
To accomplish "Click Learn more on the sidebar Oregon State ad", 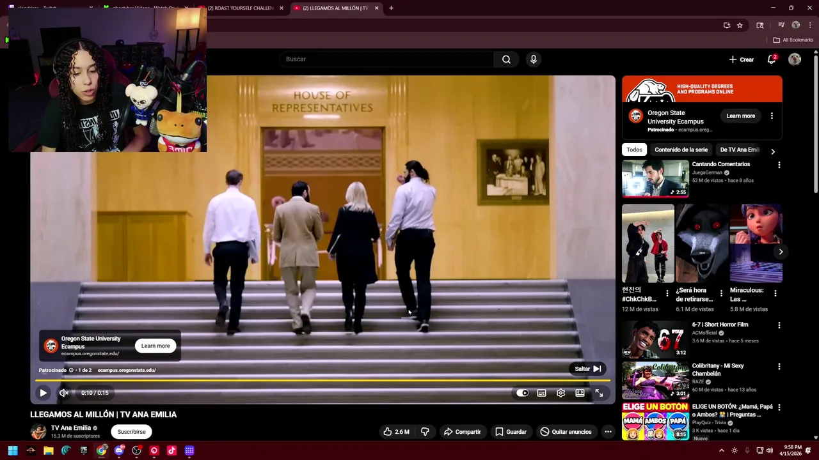I will (740, 116).
